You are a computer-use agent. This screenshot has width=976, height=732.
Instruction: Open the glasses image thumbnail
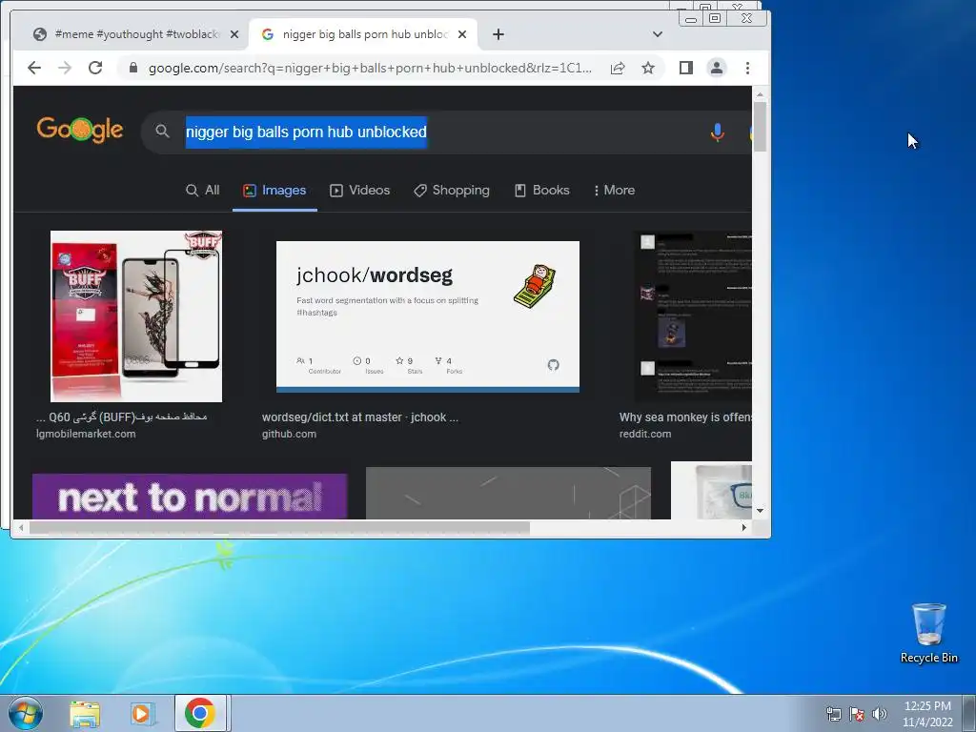711,491
